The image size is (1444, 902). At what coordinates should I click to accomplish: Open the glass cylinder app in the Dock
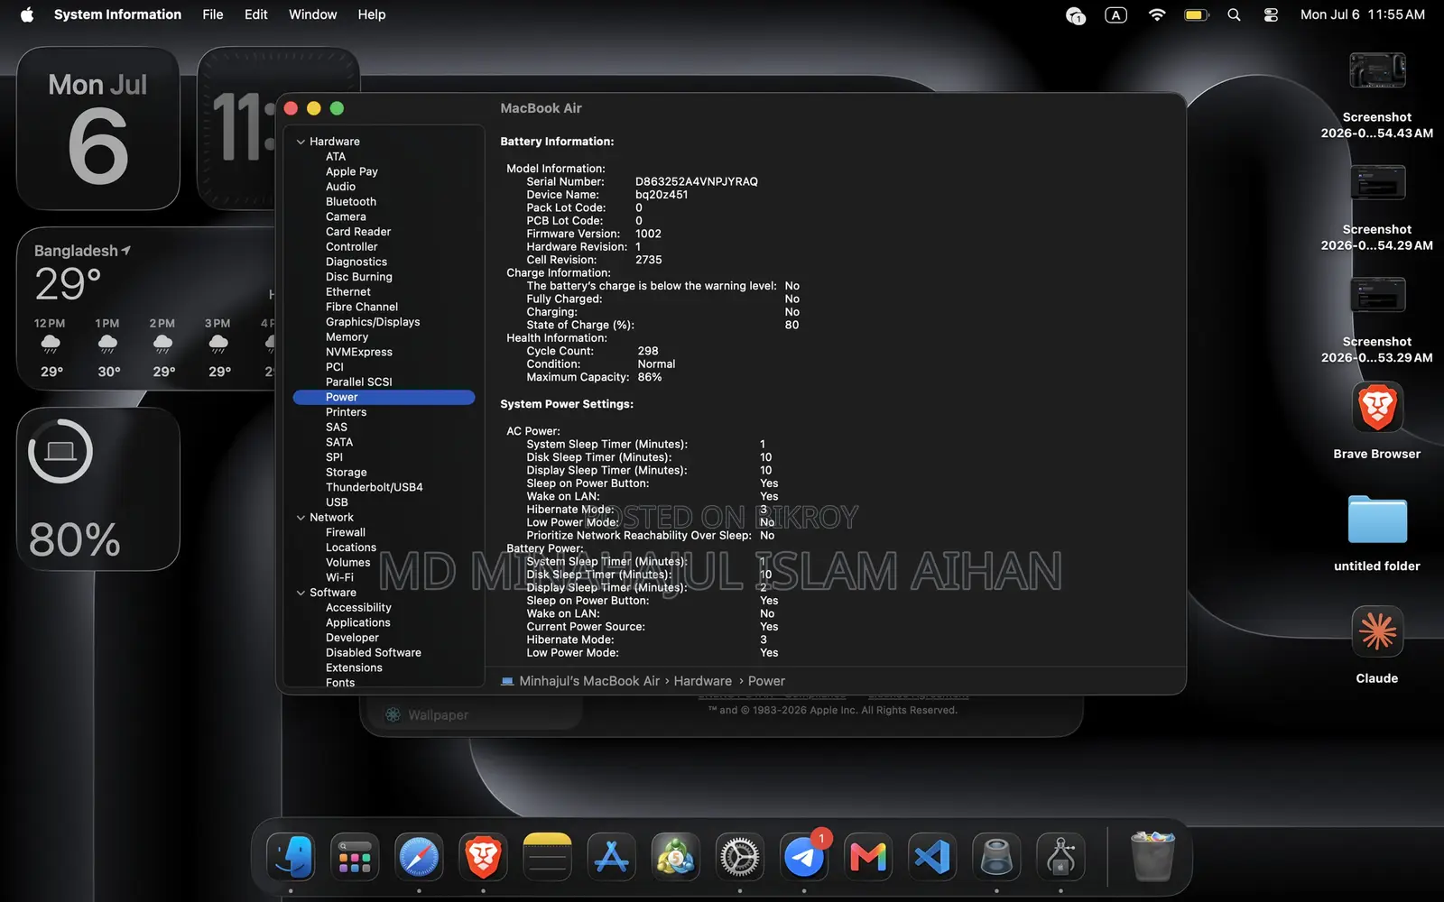pos(996,857)
